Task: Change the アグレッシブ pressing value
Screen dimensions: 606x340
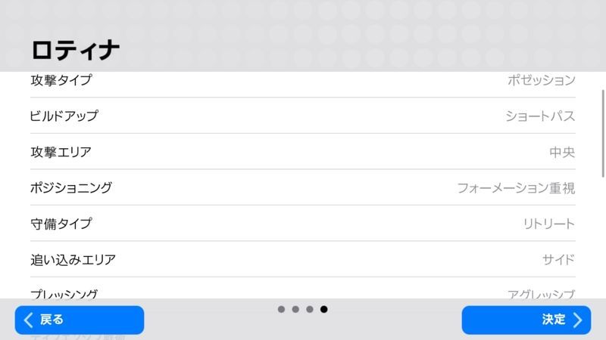Action: point(541,294)
